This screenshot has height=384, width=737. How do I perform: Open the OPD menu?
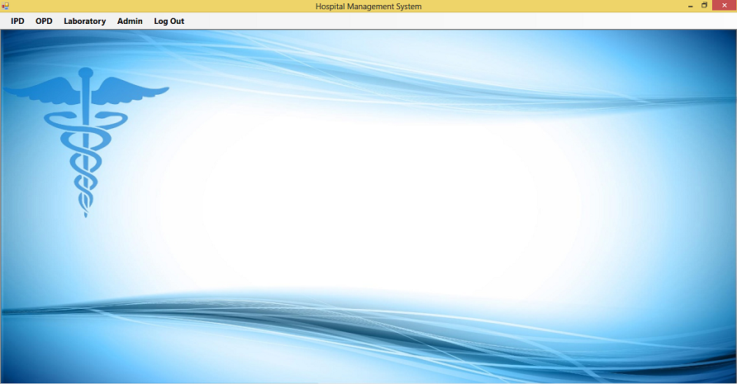coord(44,21)
